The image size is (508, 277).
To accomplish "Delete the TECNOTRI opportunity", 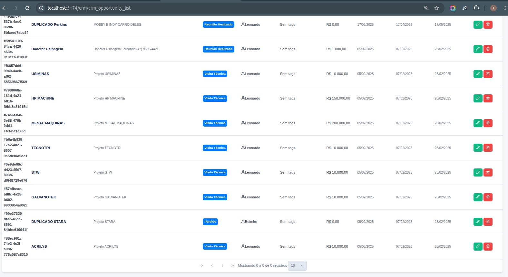I will click(x=488, y=148).
